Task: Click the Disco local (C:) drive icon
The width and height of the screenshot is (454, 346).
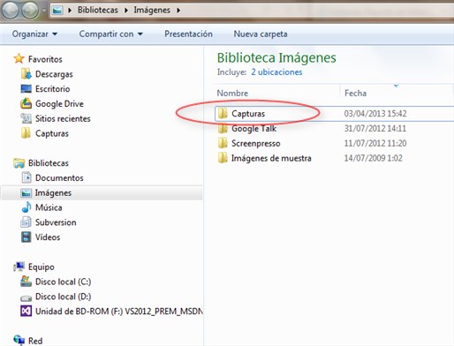Action: coord(26,282)
